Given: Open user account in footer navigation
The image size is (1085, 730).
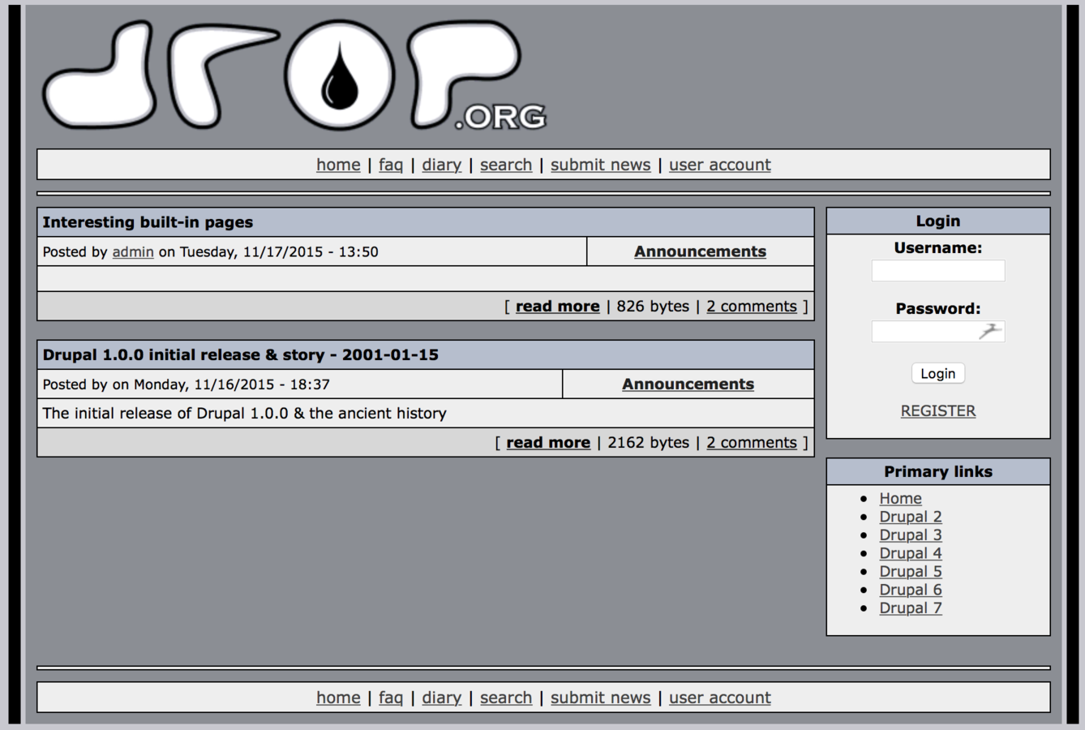Looking at the screenshot, I should pos(719,698).
